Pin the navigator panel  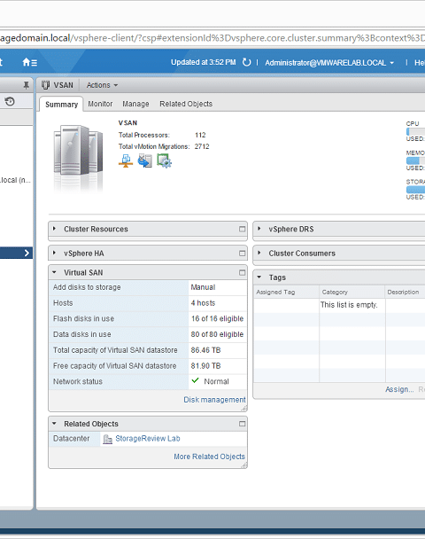(26, 85)
